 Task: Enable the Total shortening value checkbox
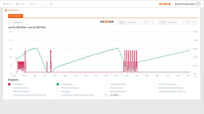click(x=9, y=88)
